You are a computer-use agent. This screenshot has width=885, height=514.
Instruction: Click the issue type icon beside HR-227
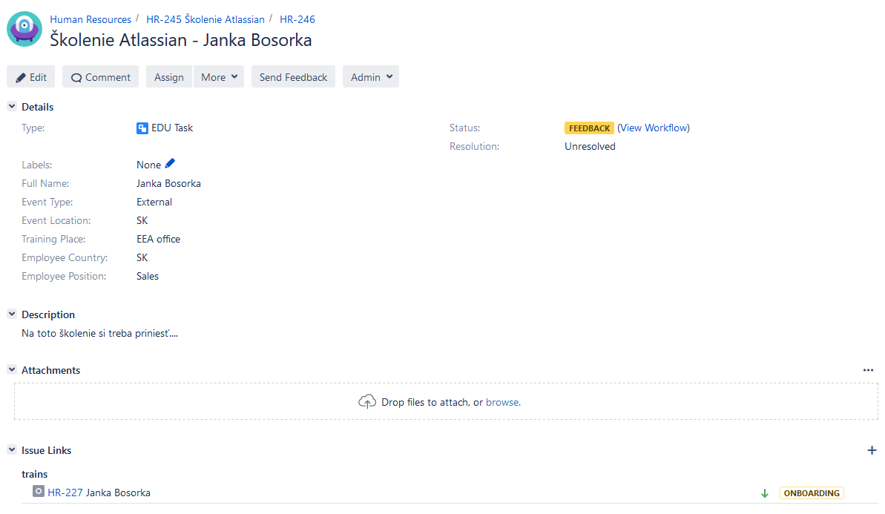38,492
